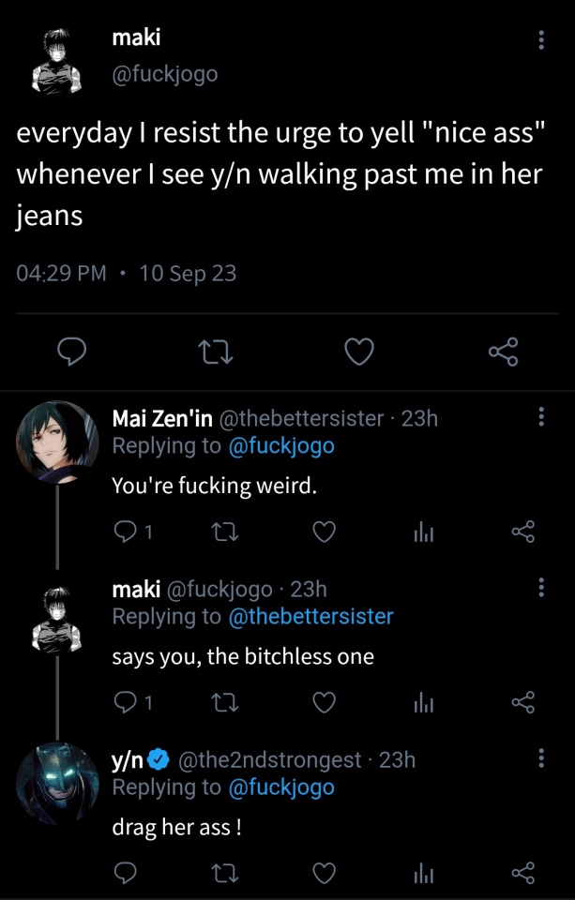Open @fuckjogo link in y/n's reply

click(280, 787)
